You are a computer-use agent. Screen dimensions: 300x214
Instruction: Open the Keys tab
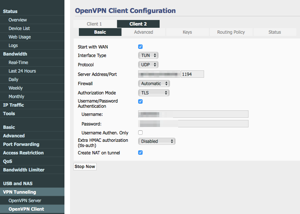click(187, 32)
